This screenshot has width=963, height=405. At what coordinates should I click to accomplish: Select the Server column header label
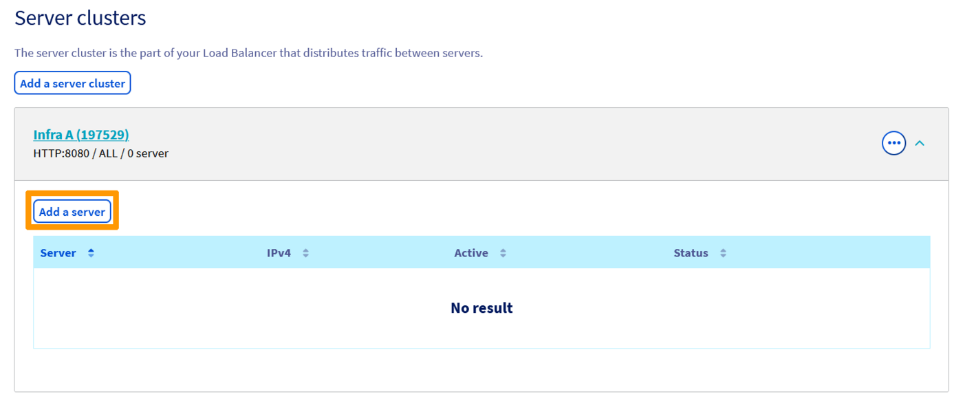click(x=58, y=253)
